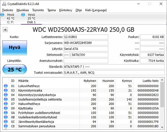Image resolution: width=167 pixels, height=132 pixels.
Task: Select the Disk 1 tab at 25 °C
Action: point(31,18)
